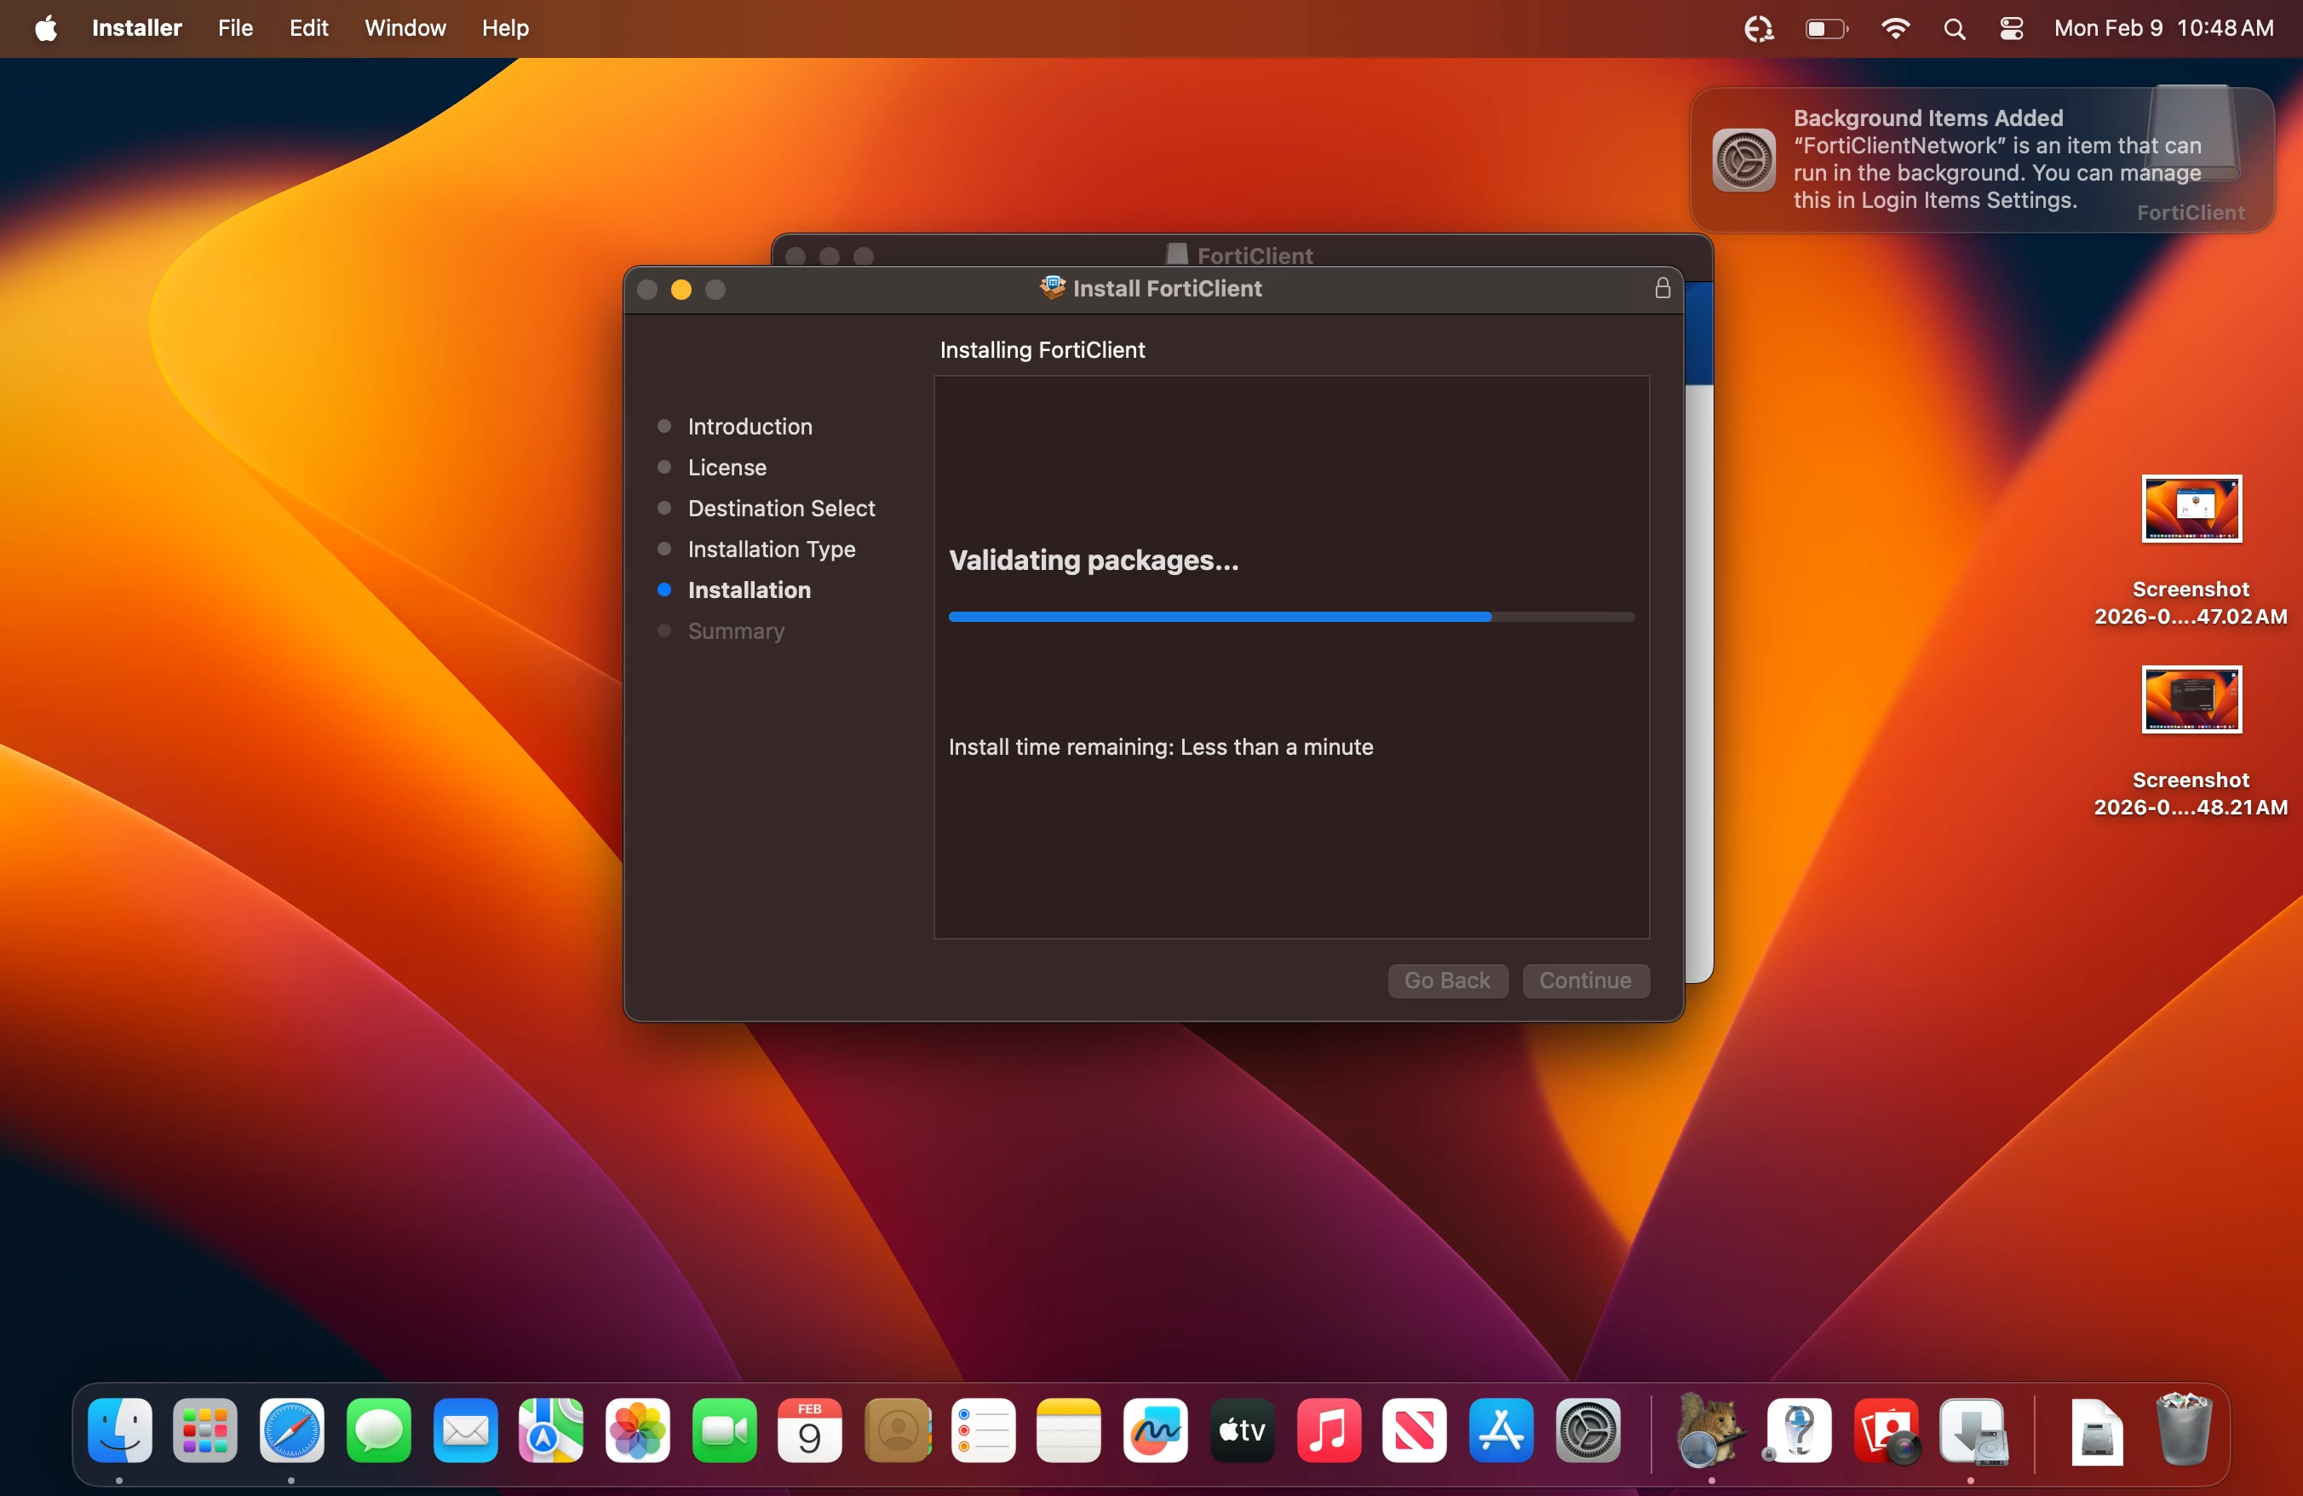Click the menu bar date and time
Viewport: 2303px width, 1496px height.
point(2163,29)
